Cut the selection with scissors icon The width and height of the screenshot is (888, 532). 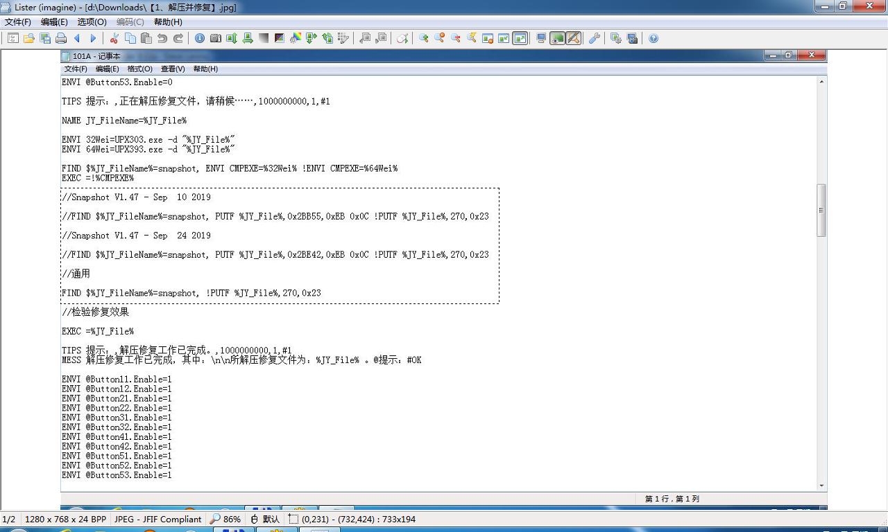tap(114, 38)
